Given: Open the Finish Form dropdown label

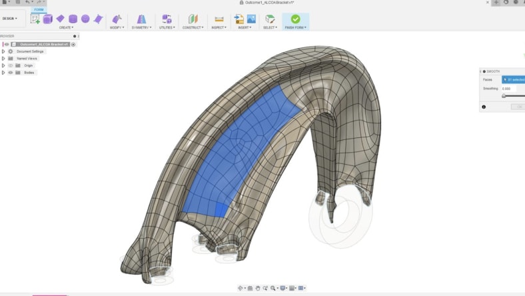Looking at the screenshot, I should pos(295,27).
